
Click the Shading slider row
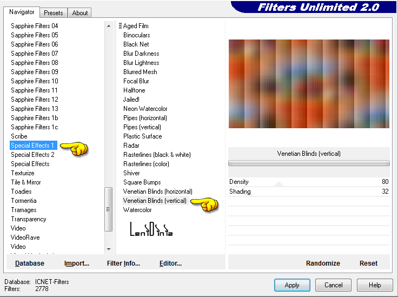[x=308, y=192]
